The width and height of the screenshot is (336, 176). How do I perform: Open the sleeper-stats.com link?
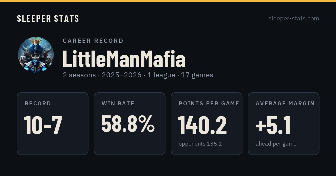pyautogui.click(x=294, y=18)
